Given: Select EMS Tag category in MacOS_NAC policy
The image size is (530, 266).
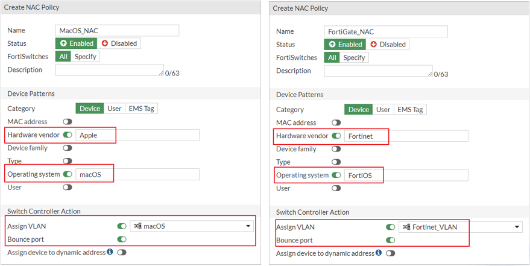Looking at the screenshot, I should tap(142, 109).
